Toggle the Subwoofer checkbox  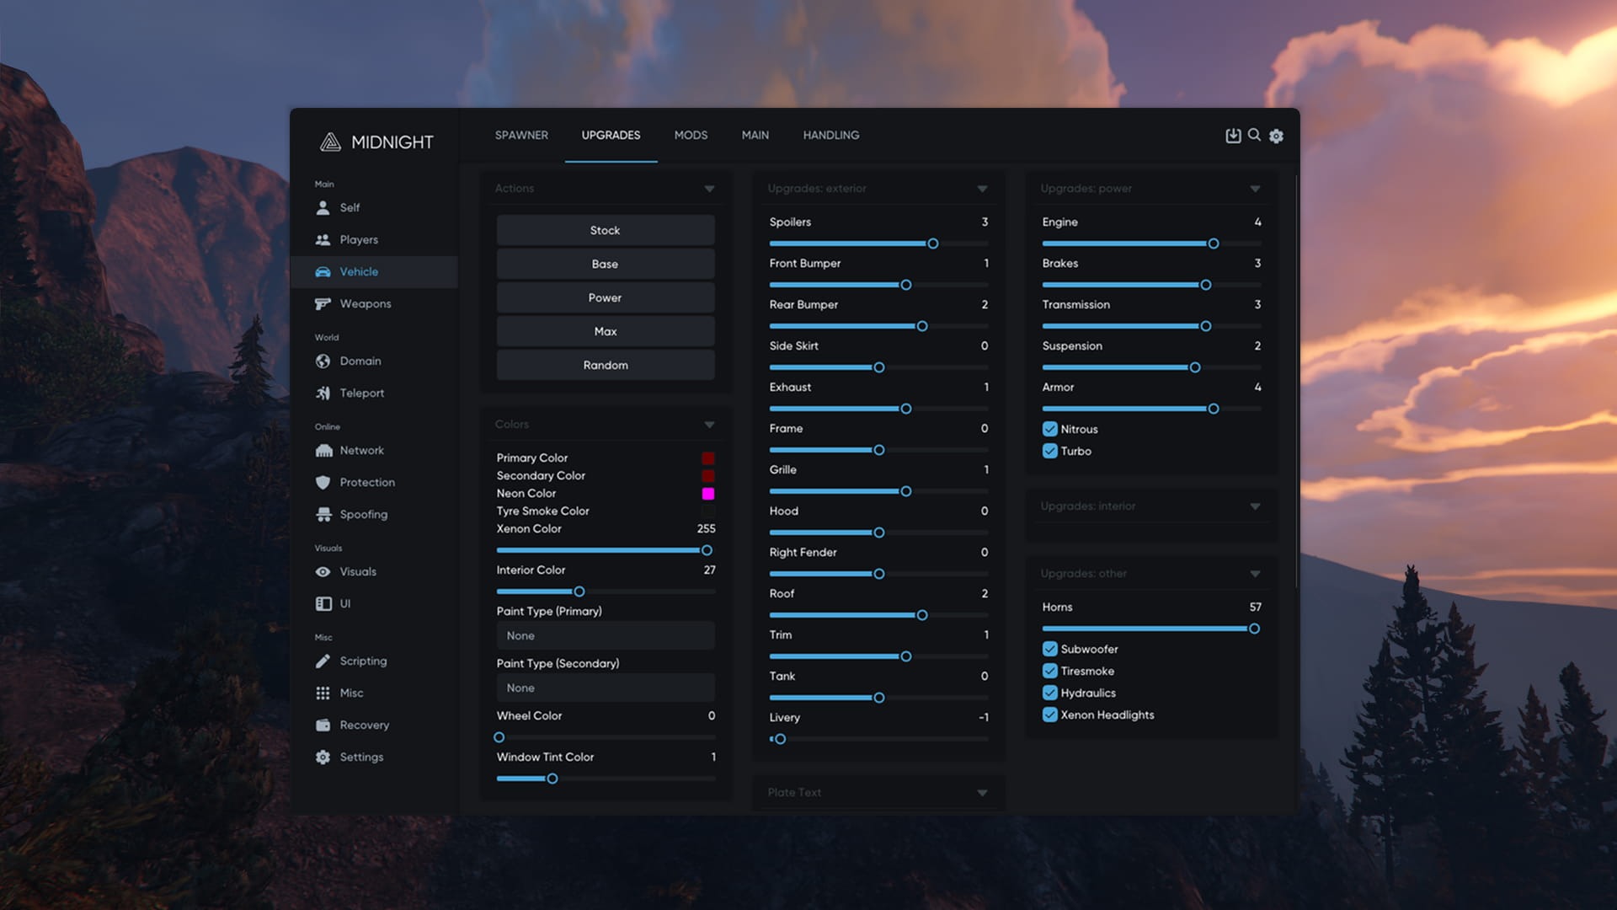(1049, 649)
